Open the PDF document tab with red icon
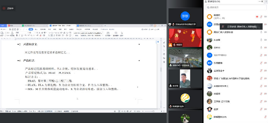The width and height of the screenshot is (268, 123). [14, 25]
